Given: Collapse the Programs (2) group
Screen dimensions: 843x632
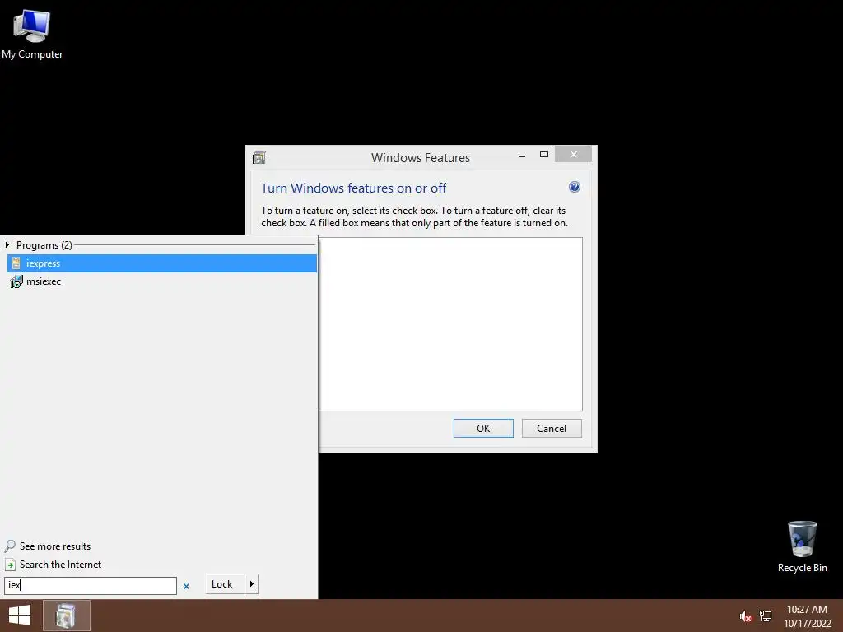Looking at the screenshot, I should tap(7, 245).
